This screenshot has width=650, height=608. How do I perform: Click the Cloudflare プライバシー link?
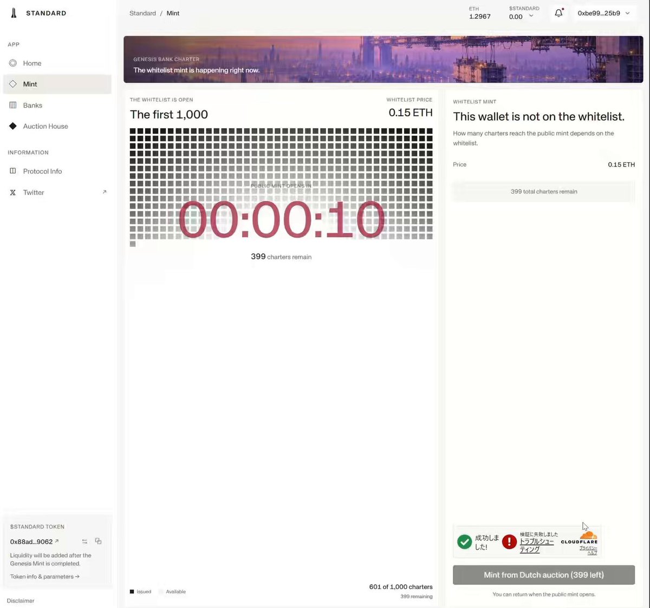[588, 548]
